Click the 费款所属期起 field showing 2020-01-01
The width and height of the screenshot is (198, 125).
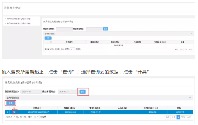tap(31, 92)
